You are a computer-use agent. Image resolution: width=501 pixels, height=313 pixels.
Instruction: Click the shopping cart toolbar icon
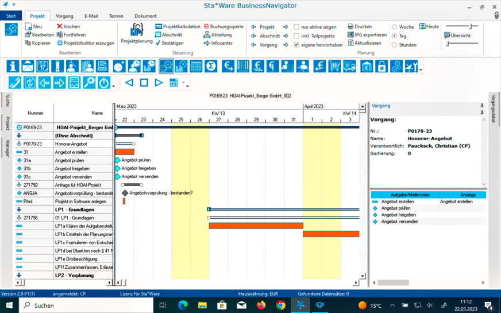coord(334,67)
